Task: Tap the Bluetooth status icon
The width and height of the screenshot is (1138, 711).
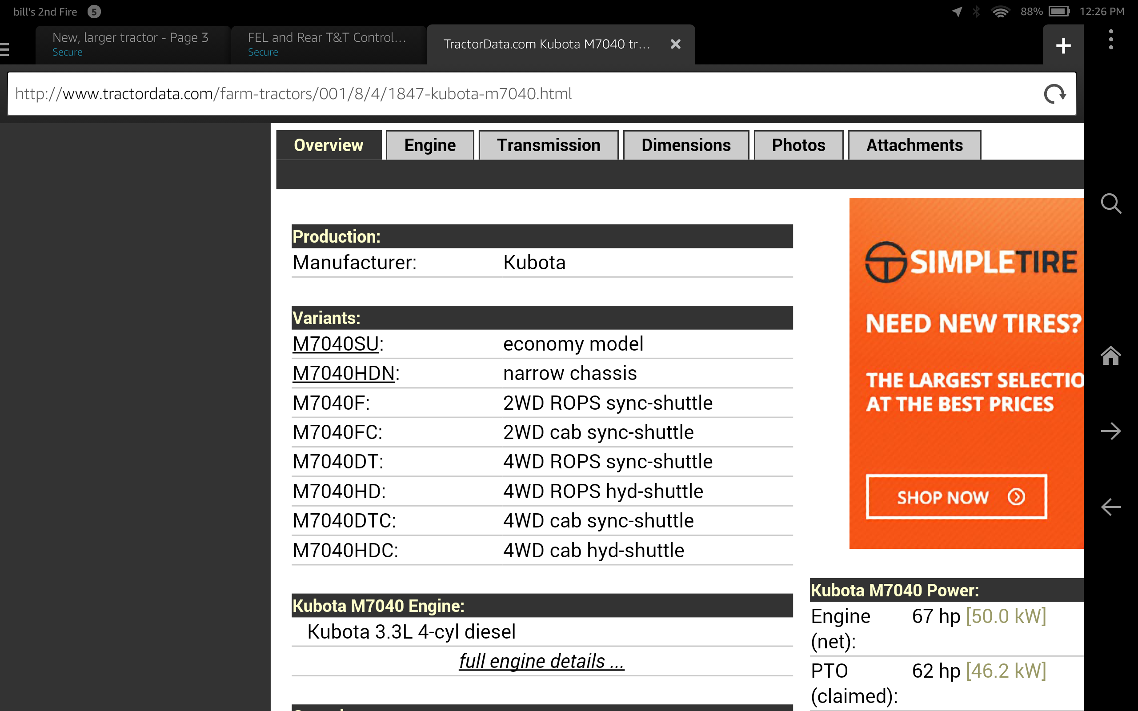Action: click(977, 11)
